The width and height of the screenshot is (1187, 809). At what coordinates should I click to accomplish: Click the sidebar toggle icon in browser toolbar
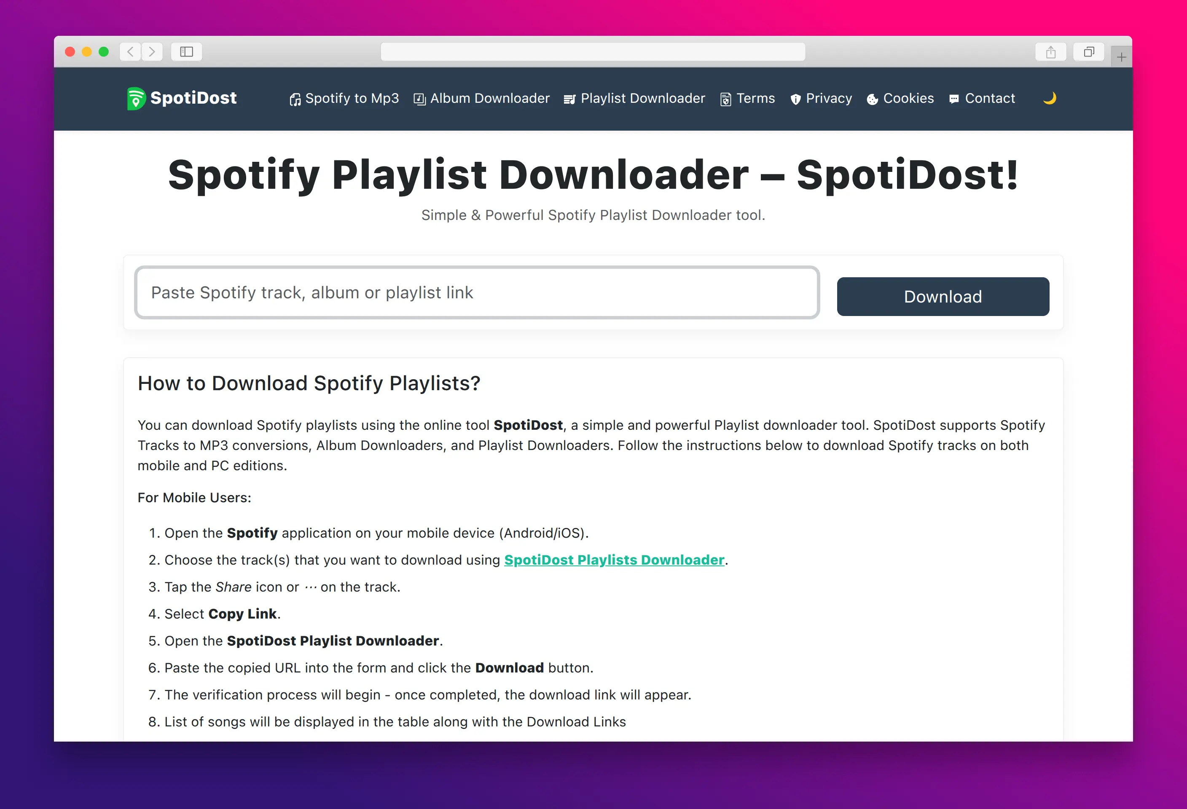coord(186,51)
